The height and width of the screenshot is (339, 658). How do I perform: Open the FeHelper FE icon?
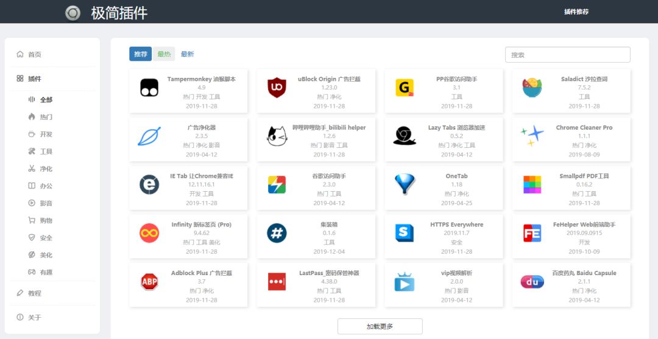click(x=532, y=233)
